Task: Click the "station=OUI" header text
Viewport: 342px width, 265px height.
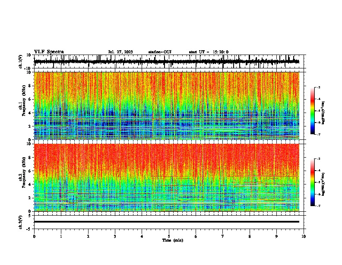Action: click(x=160, y=52)
